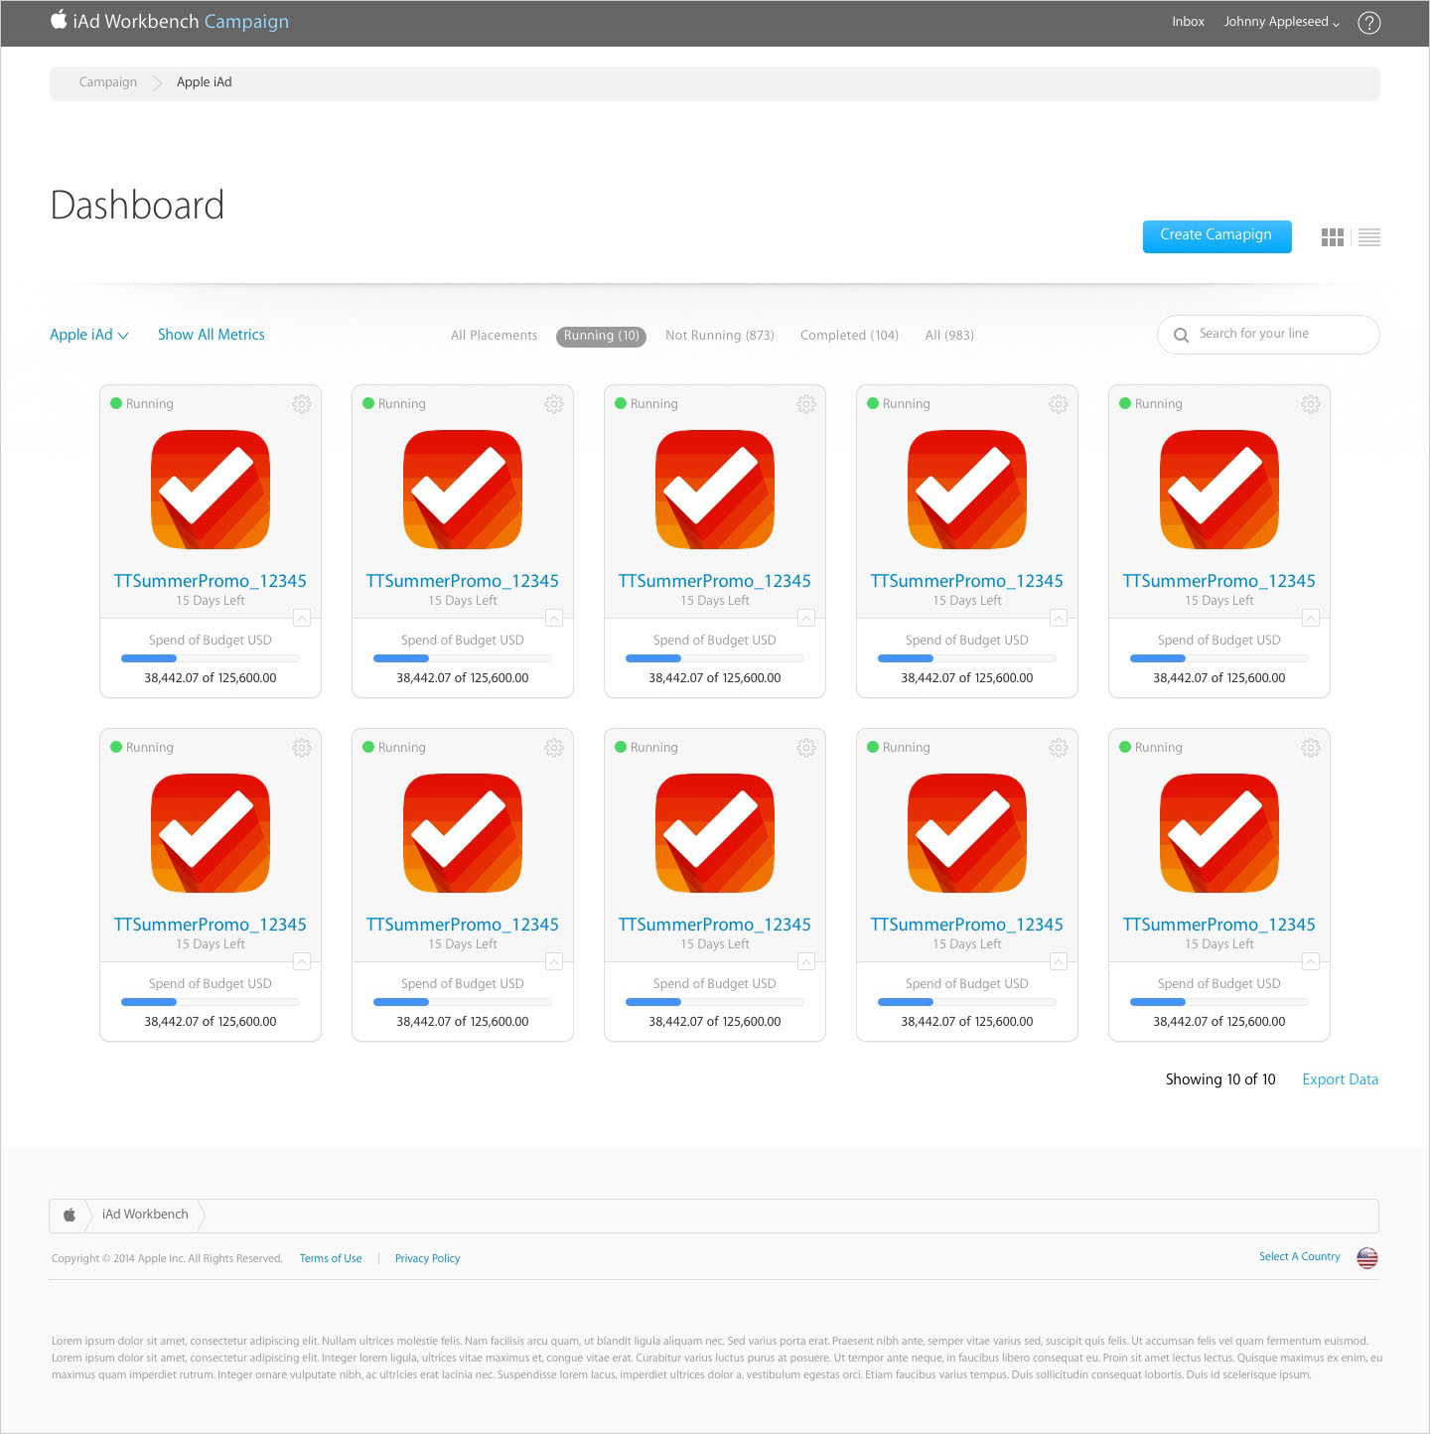Click app thumbnail on bottom-right campaign card
This screenshot has height=1434, width=1430.
(x=1218, y=833)
